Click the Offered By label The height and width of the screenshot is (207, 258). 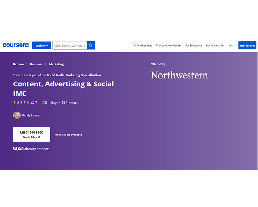click(x=158, y=64)
